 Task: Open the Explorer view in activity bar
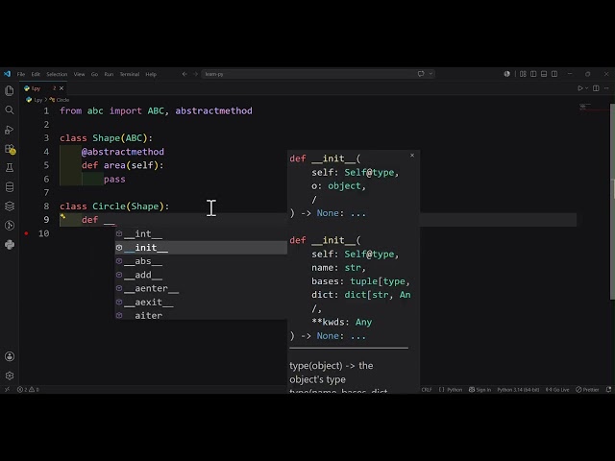pos(10,90)
